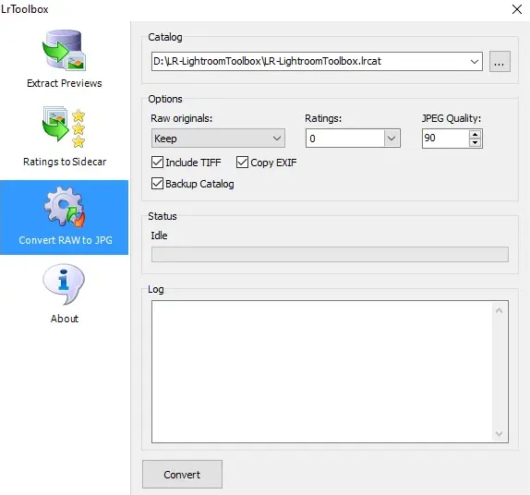530x495 pixels.
Task: Click the Convert button
Action: [182, 474]
